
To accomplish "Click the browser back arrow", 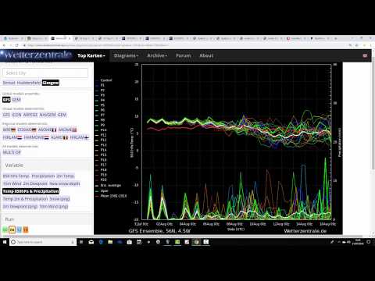I will click(4, 45).
